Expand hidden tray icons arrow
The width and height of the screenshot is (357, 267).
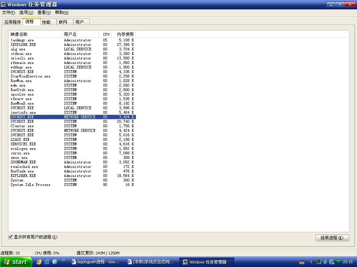pos(311,262)
